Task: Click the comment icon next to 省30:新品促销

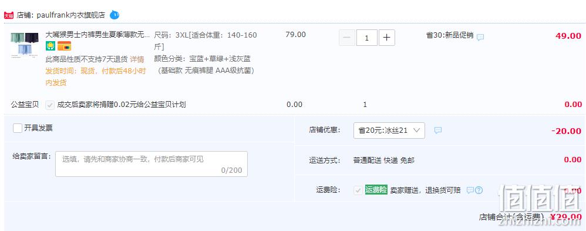Action: pos(480,38)
